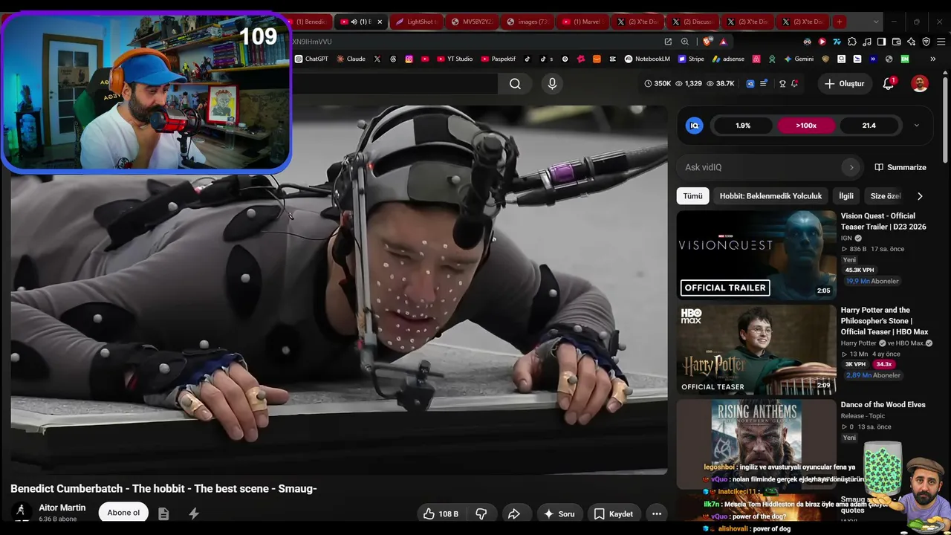Click the 1.9% vidIQ stat pill

[x=743, y=126]
